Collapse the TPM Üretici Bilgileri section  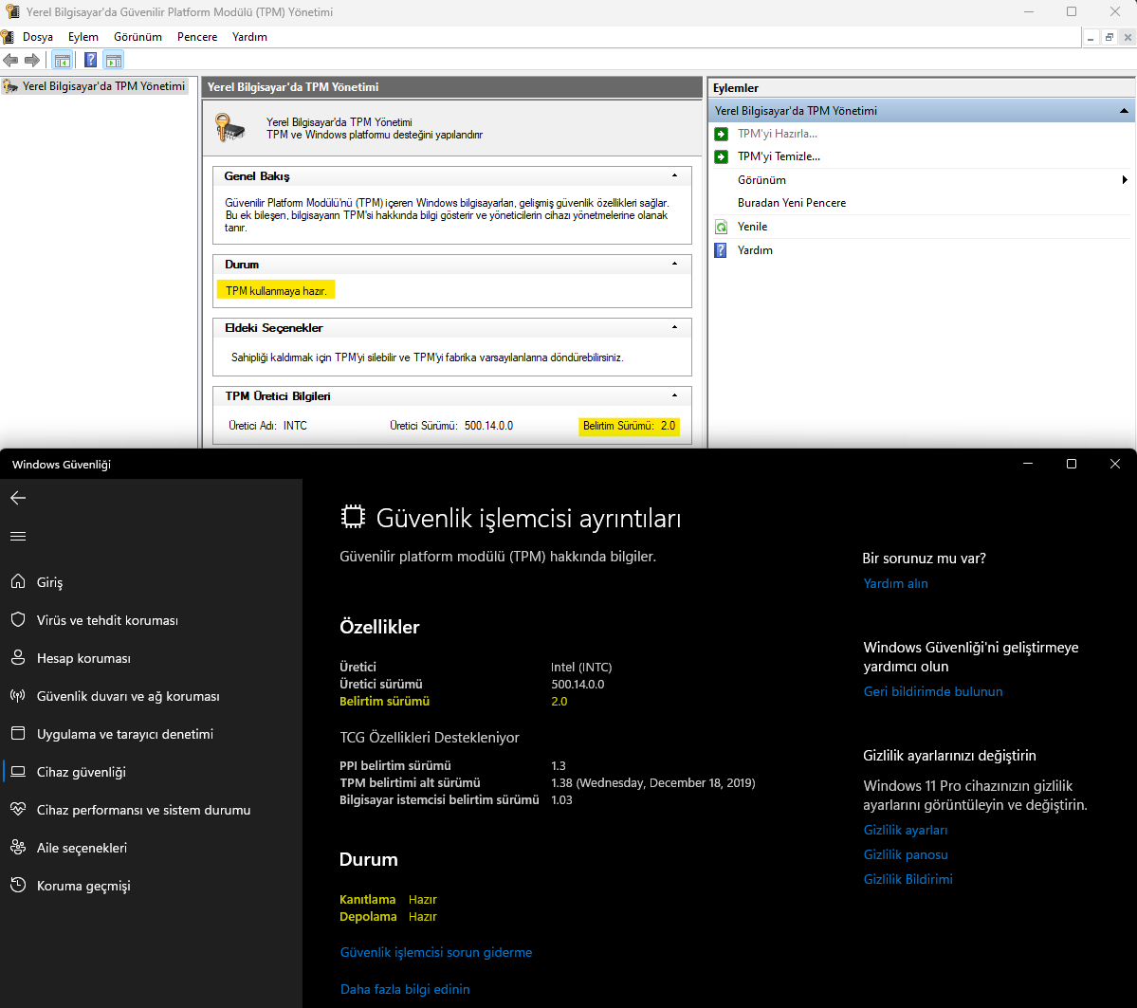point(674,396)
